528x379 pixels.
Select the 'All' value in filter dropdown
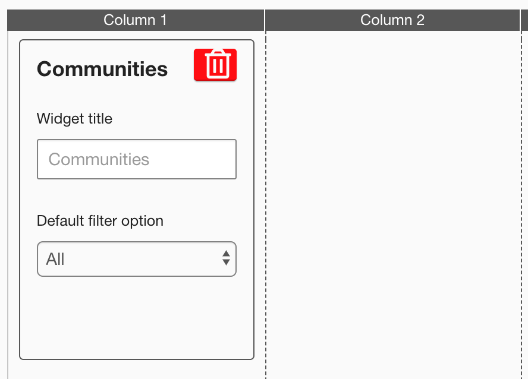click(x=55, y=260)
